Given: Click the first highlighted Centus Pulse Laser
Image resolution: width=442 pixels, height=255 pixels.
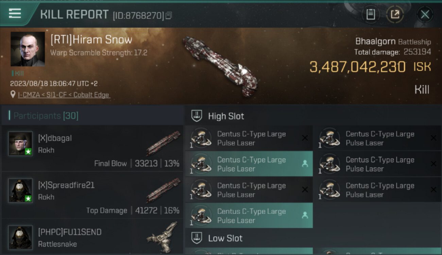Looking at the screenshot, I should coord(249,164).
